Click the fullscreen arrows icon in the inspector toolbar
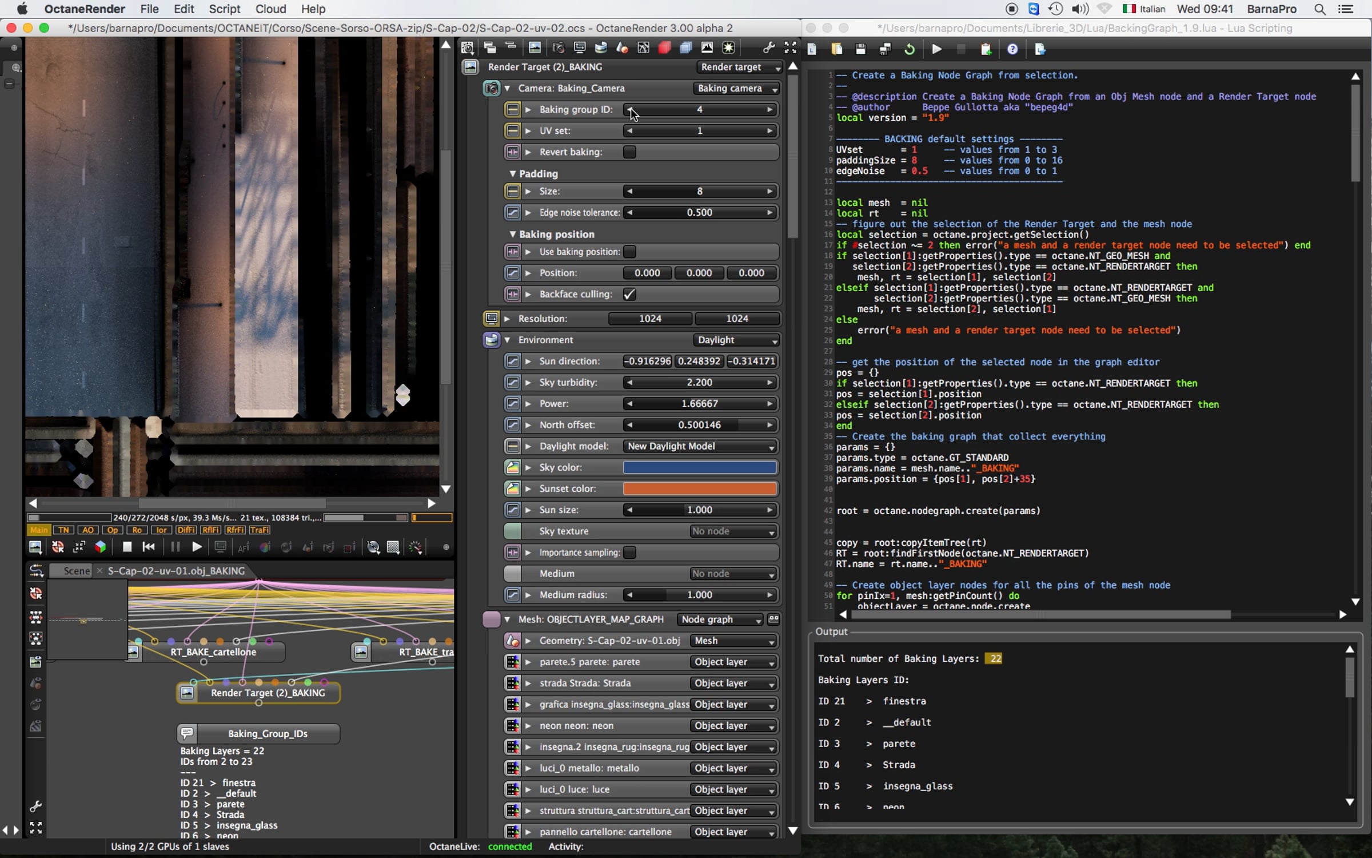Image resolution: width=1372 pixels, height=858 pixels. pos(791,48)
